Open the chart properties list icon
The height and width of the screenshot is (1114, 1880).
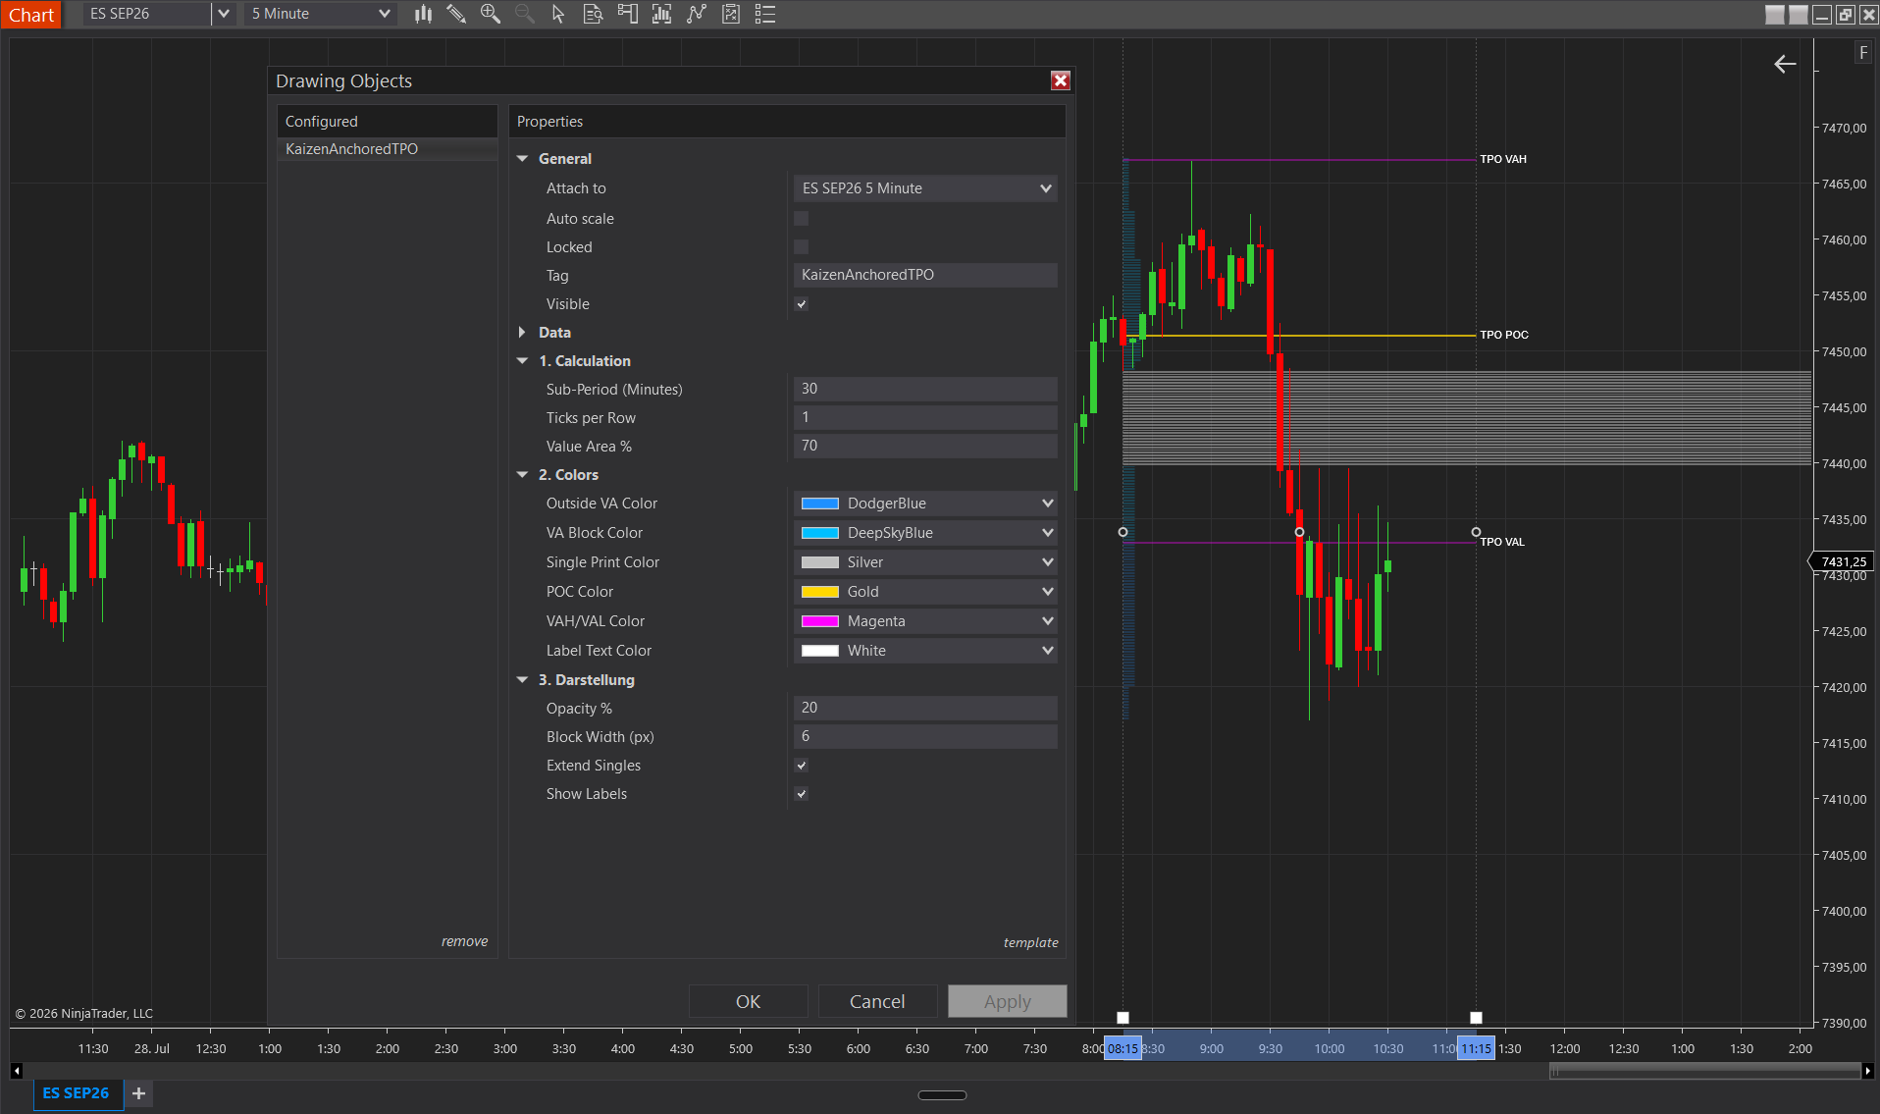click(x=765, y=14)
